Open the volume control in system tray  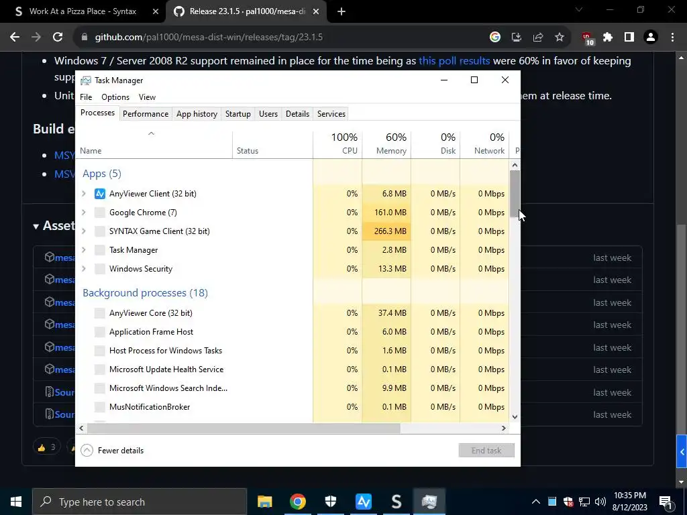tap(600, 502)
